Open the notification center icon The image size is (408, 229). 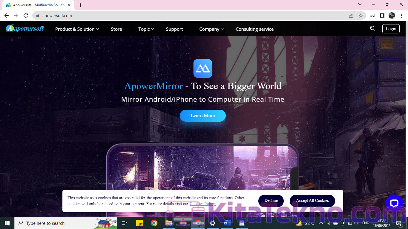click(x=399, y=223)
